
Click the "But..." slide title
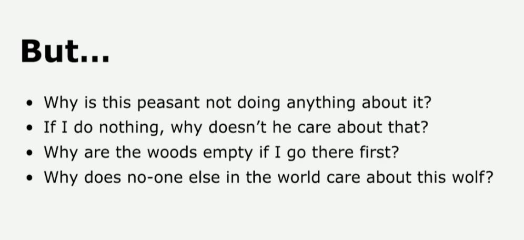click(x=65, y=51)
